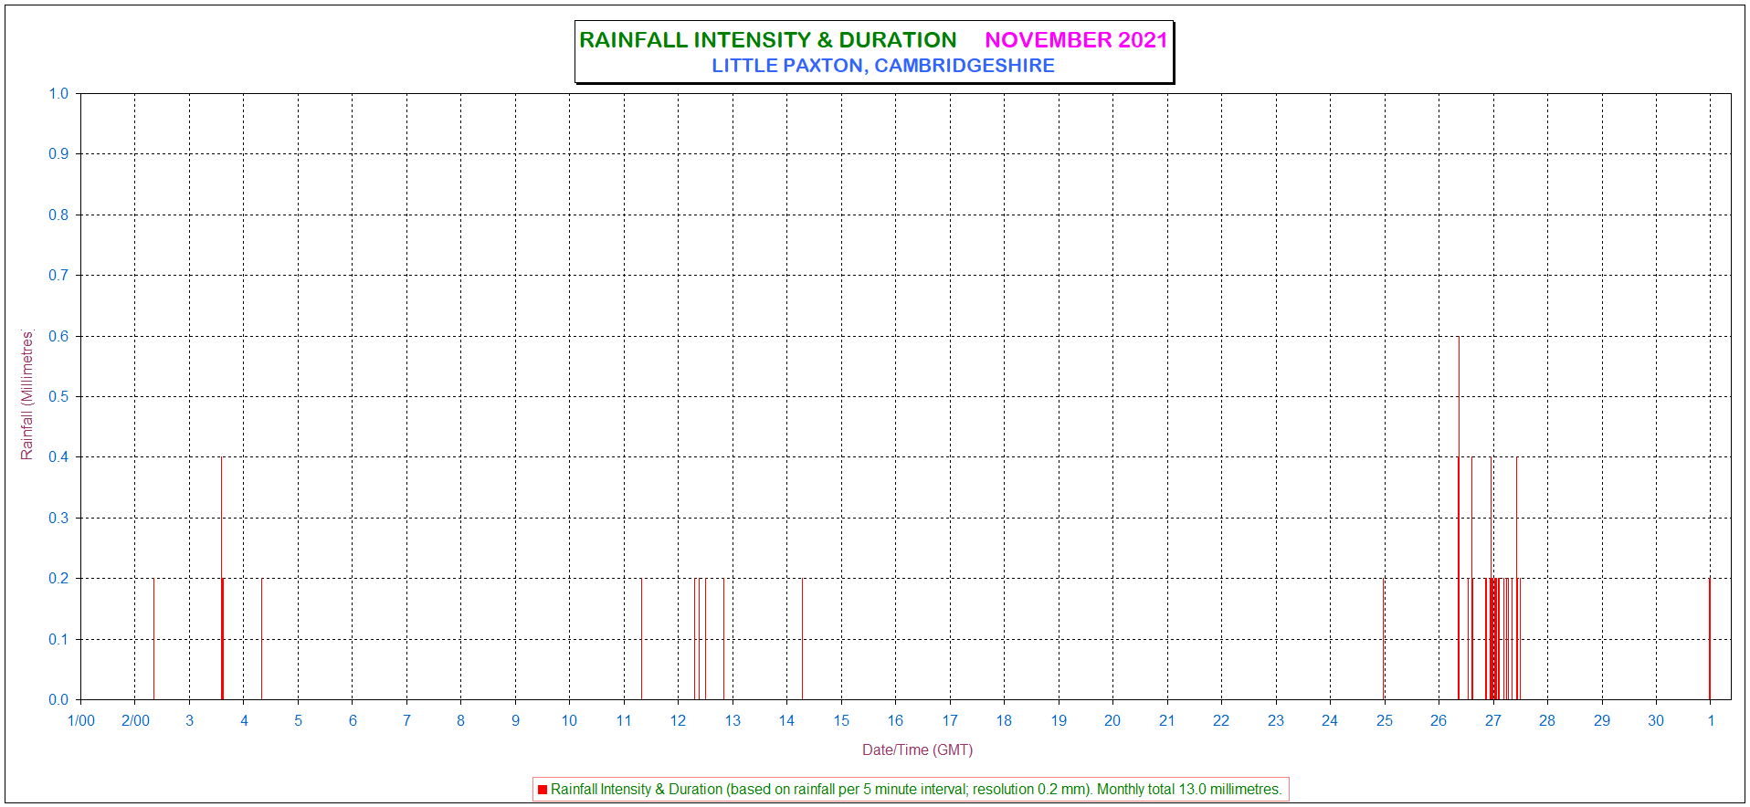Click the x-axis date label 12
Image resolution: width=1750 pixels, height=807 pixels.
(678, 721)
